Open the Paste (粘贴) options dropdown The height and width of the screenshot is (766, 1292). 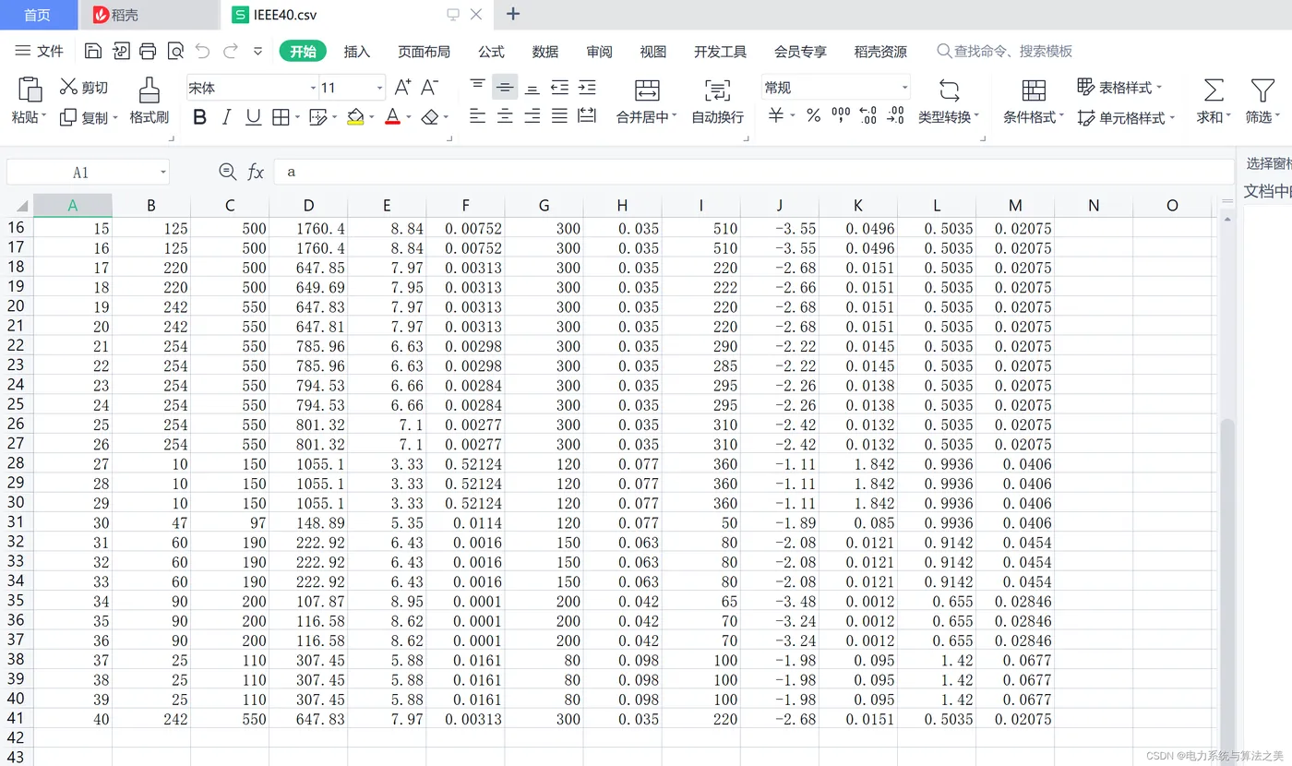tap(30, 117)
